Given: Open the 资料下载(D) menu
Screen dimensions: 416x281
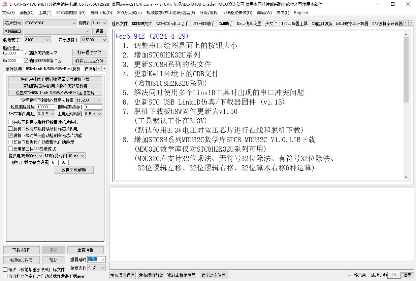Looking at the screenshot, I should tap(101, 13).
